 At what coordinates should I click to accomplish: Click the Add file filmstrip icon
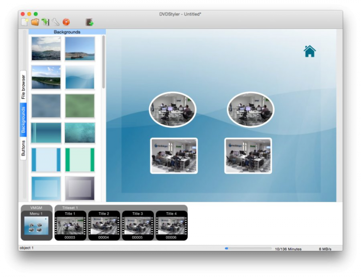tap(90, 22)
